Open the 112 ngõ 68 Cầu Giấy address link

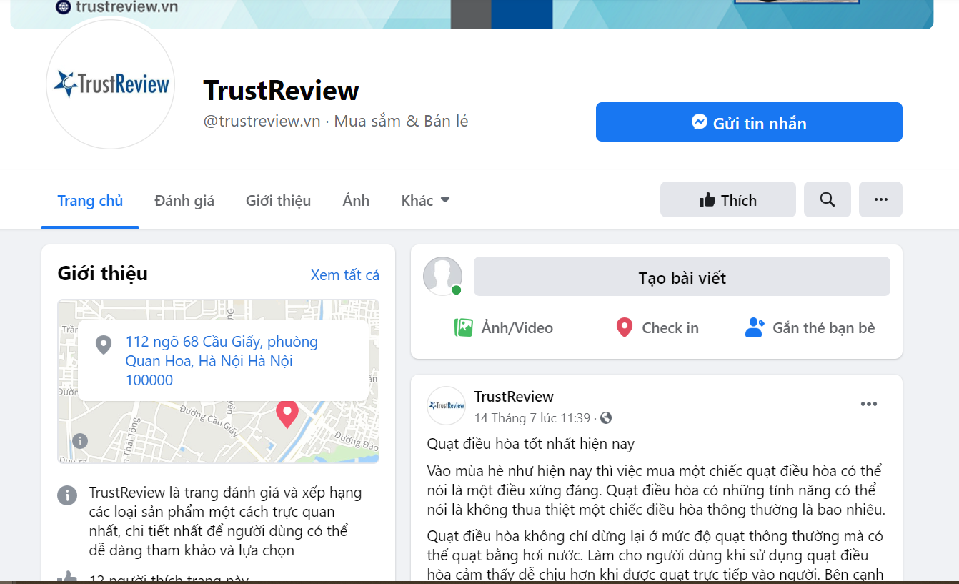click(x=222, y=361)
